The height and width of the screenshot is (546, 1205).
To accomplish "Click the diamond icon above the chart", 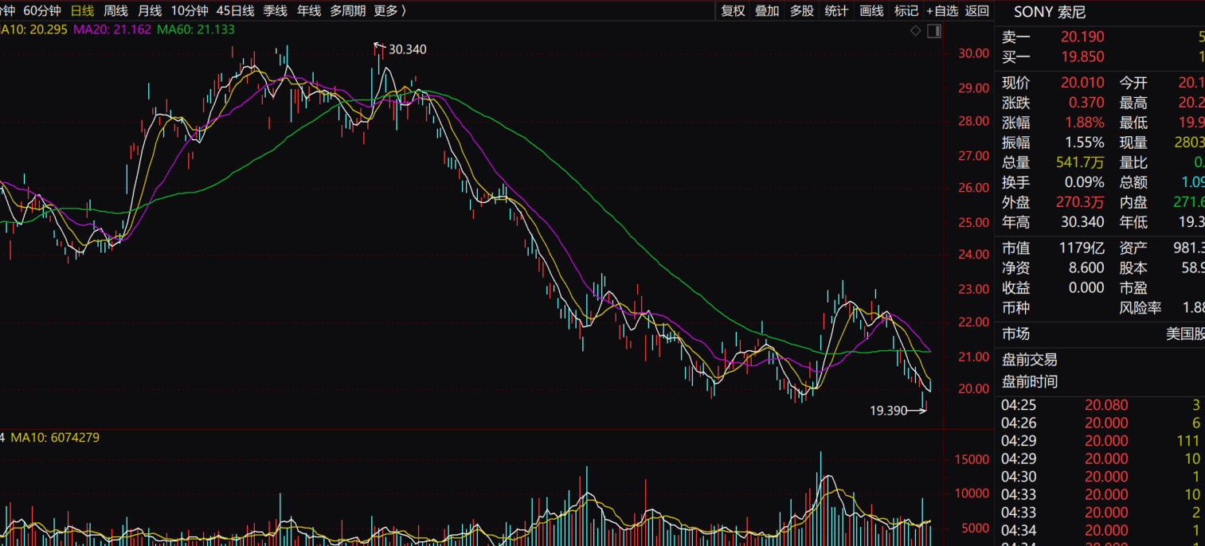I will coord(916,31).
